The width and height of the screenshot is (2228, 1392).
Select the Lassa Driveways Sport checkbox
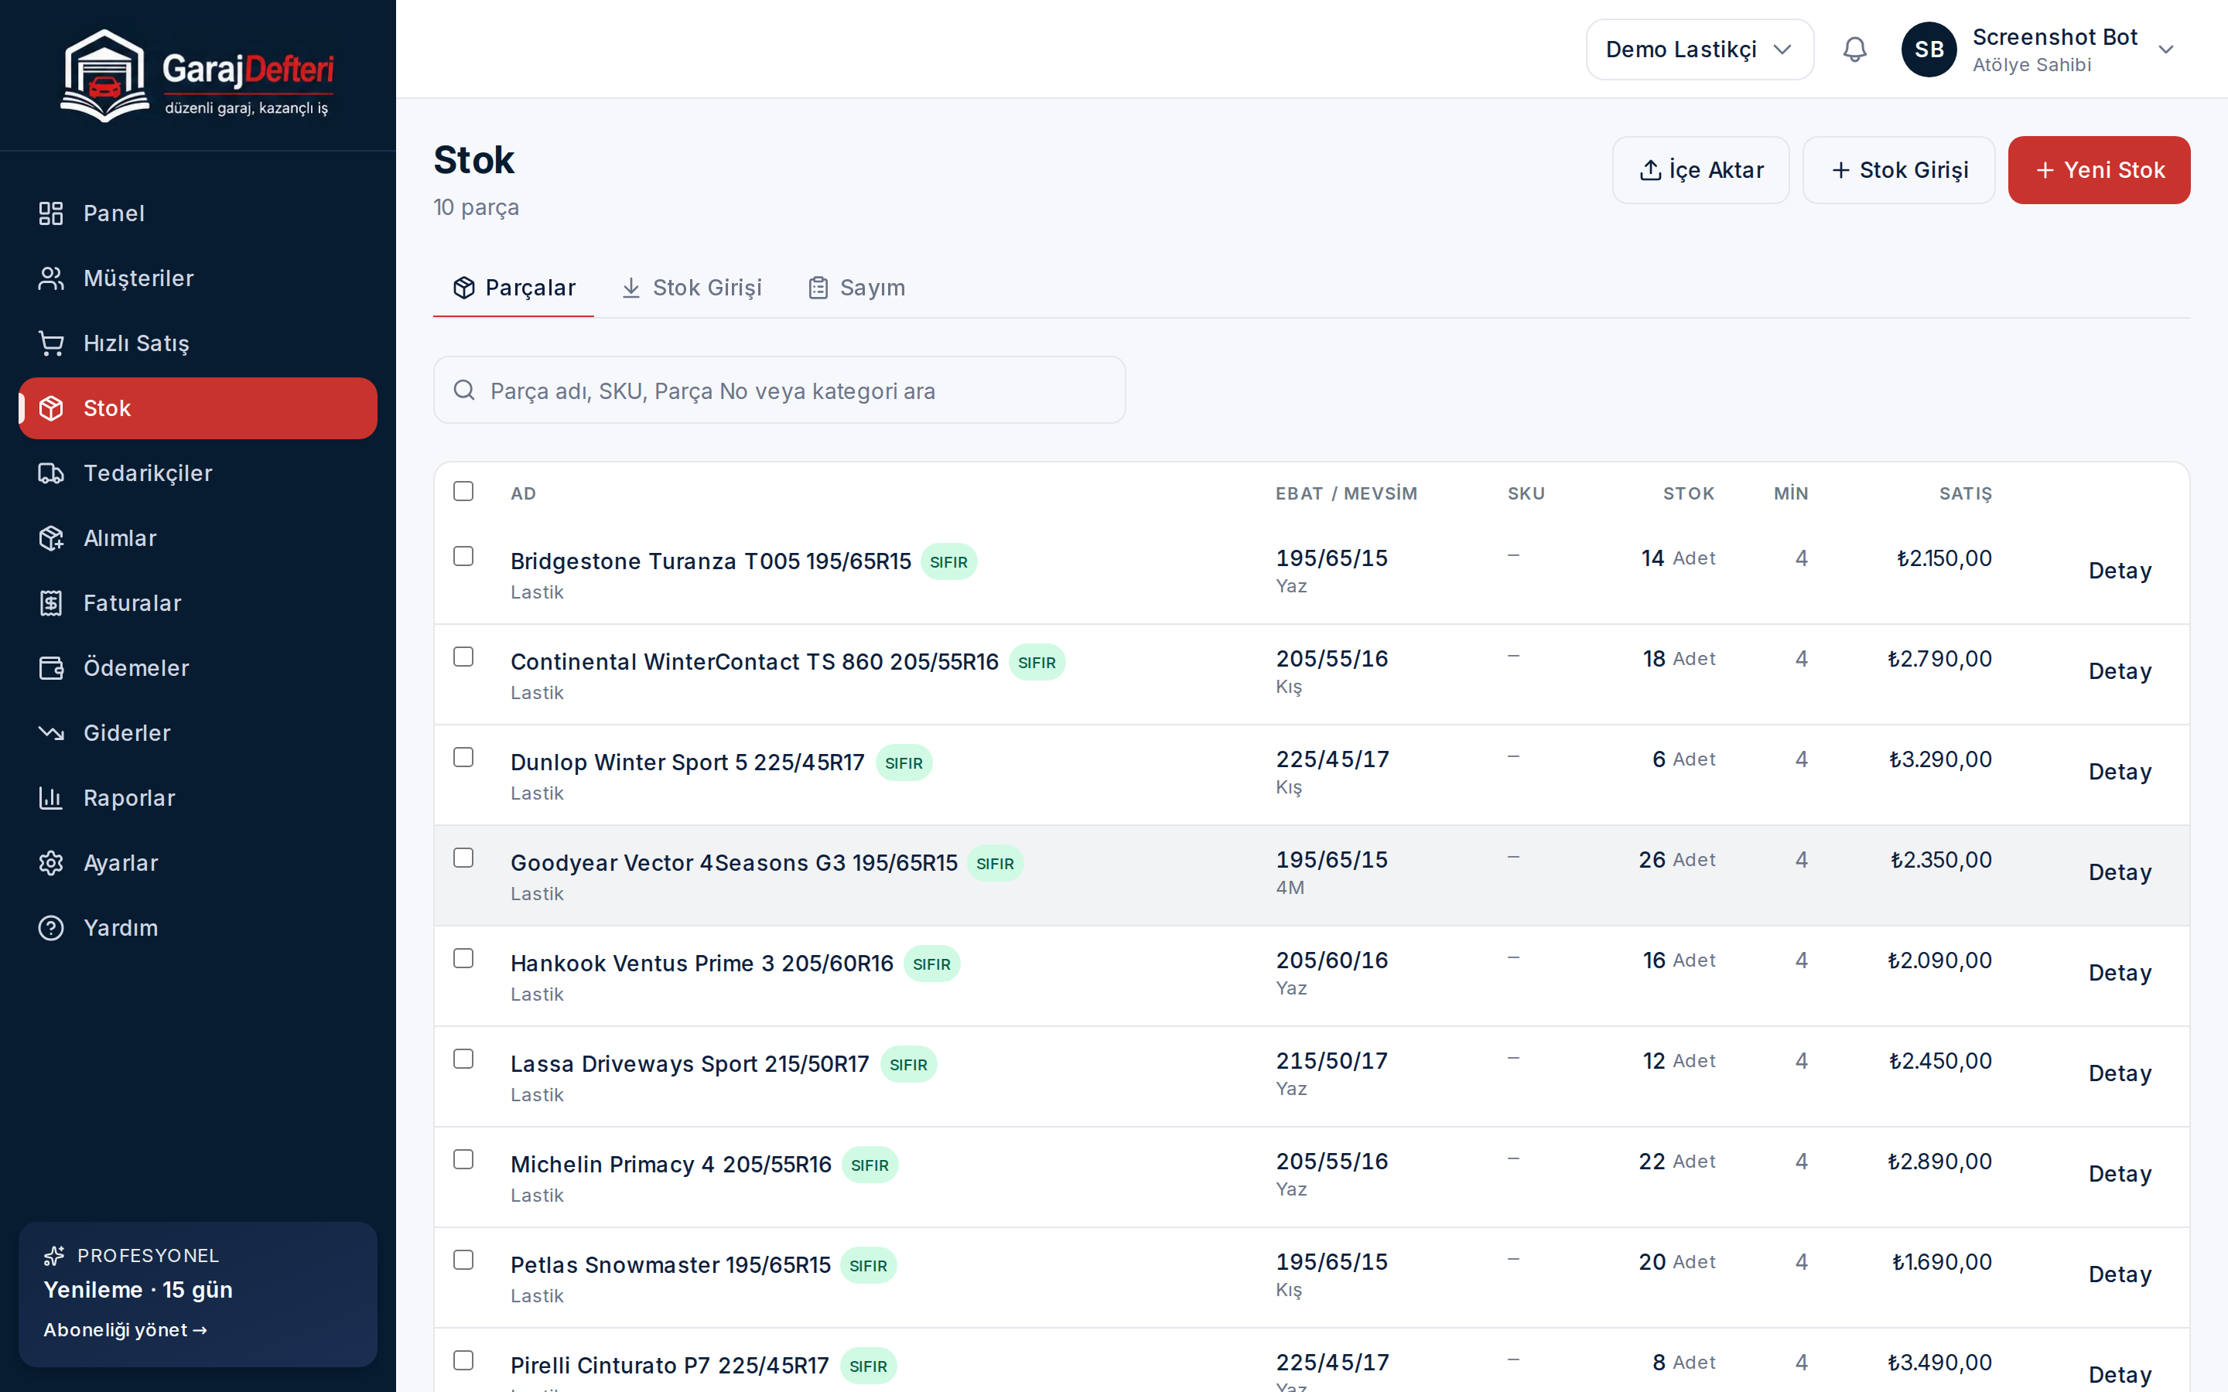(x=463, y=1059)
